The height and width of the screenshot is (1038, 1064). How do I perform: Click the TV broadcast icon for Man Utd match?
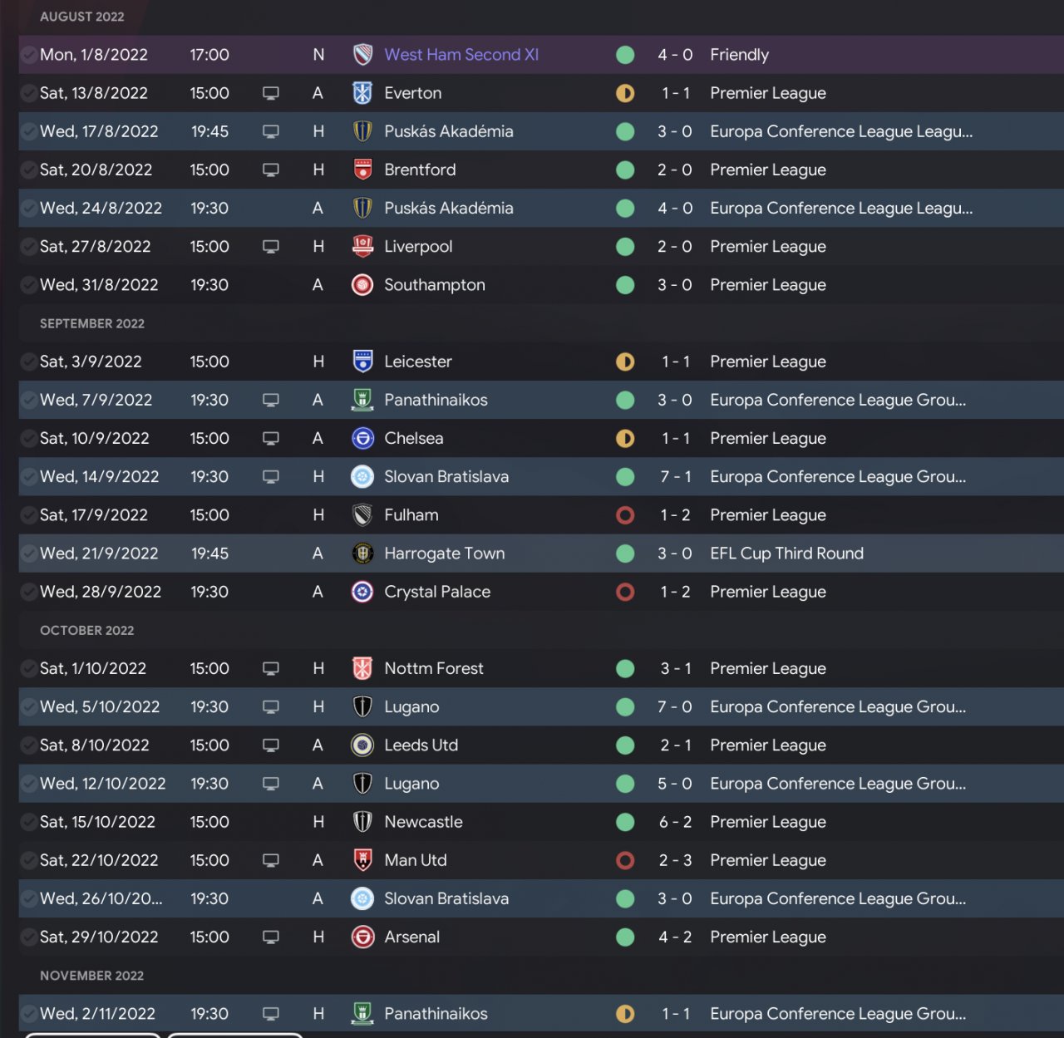270,860
